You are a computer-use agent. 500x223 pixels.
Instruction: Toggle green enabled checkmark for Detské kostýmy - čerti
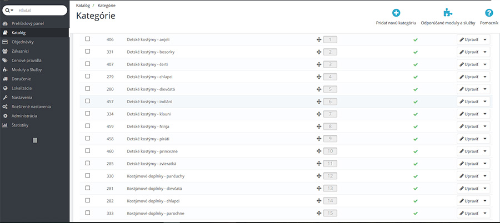coord(415,65)
